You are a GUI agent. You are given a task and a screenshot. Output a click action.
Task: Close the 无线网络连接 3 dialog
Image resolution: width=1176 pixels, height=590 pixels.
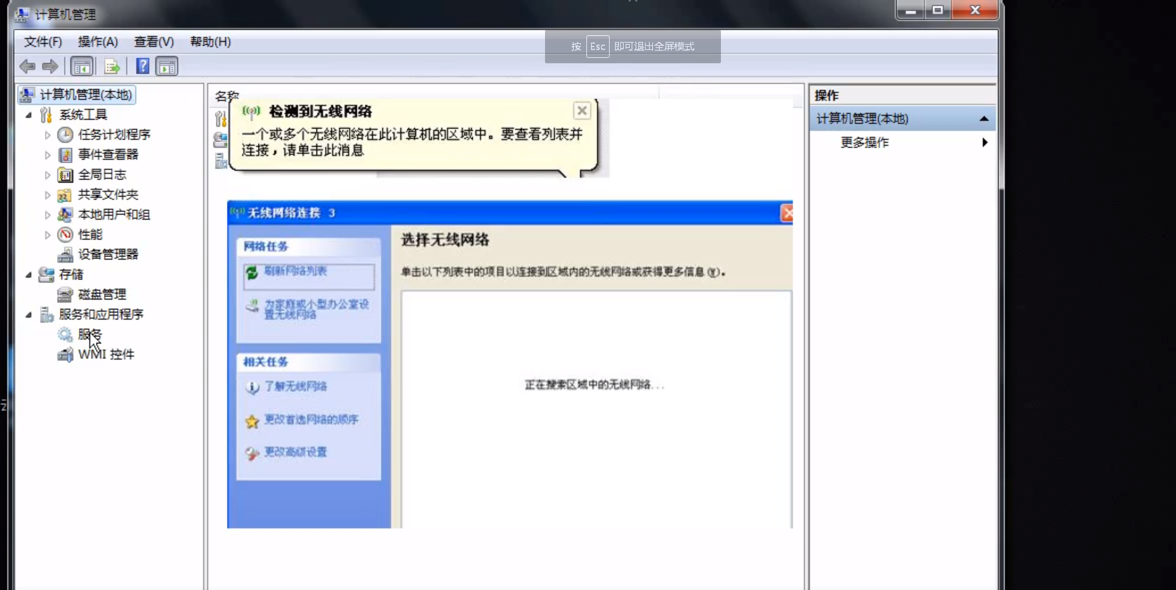[x=787, y=213]
